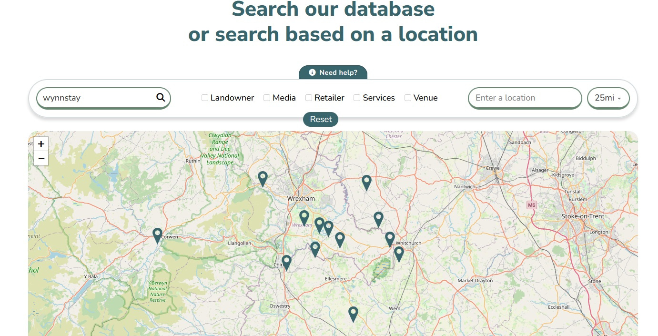The width and height of the screenshot is (658, 336).
Task: Select the map pin just below Wrexham label
Action: point(304,218)
